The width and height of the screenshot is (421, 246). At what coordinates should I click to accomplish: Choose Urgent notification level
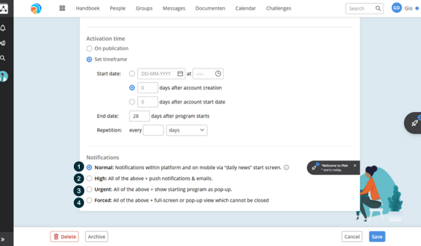(89, 190)
